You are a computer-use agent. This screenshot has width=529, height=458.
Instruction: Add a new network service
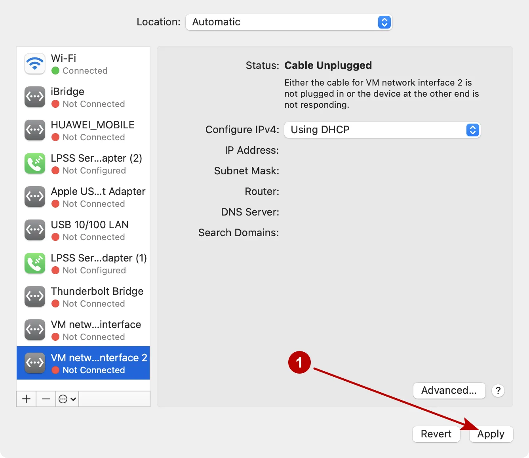point(26,399)
